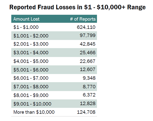The width and height of the screenshot is (153, 121).
Task: Click the 6,372 reports value
Action: pos(89,95)
